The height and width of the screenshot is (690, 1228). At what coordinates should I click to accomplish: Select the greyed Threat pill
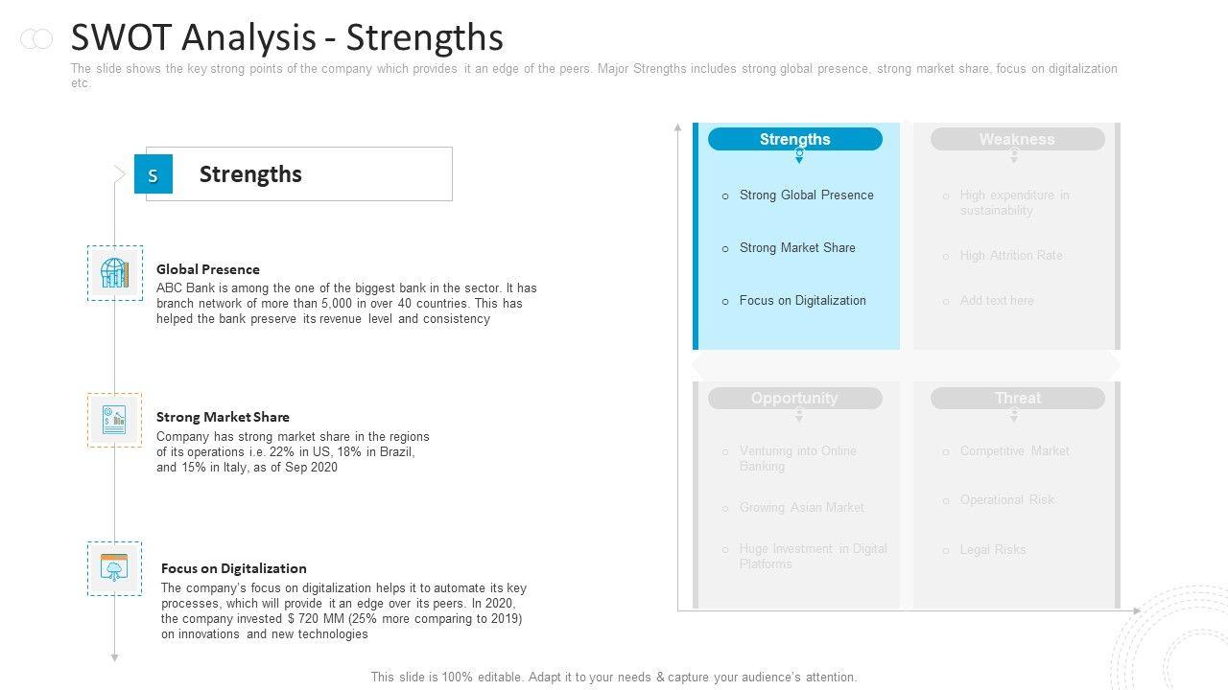pos(1017,398)
